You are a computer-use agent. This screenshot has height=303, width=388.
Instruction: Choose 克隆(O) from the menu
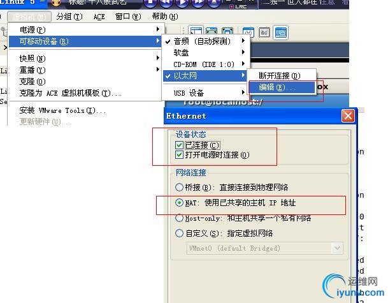(x=85, y=82)
